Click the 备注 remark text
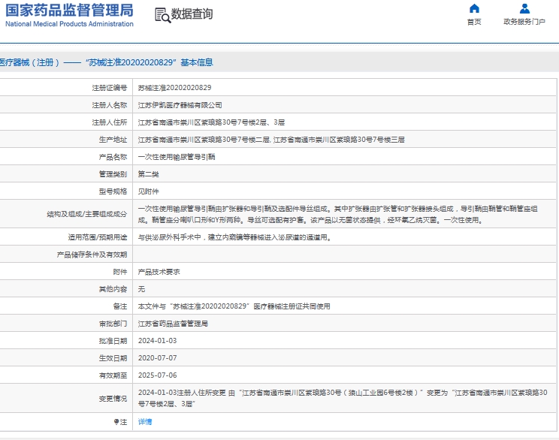 [234, 306]
